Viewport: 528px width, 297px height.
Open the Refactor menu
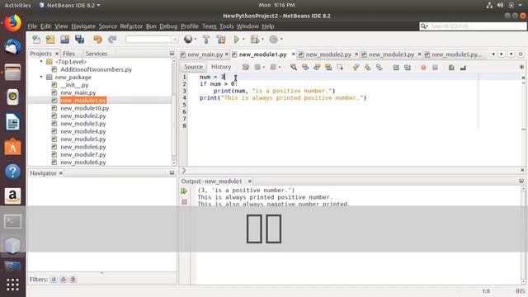[131, 26]
